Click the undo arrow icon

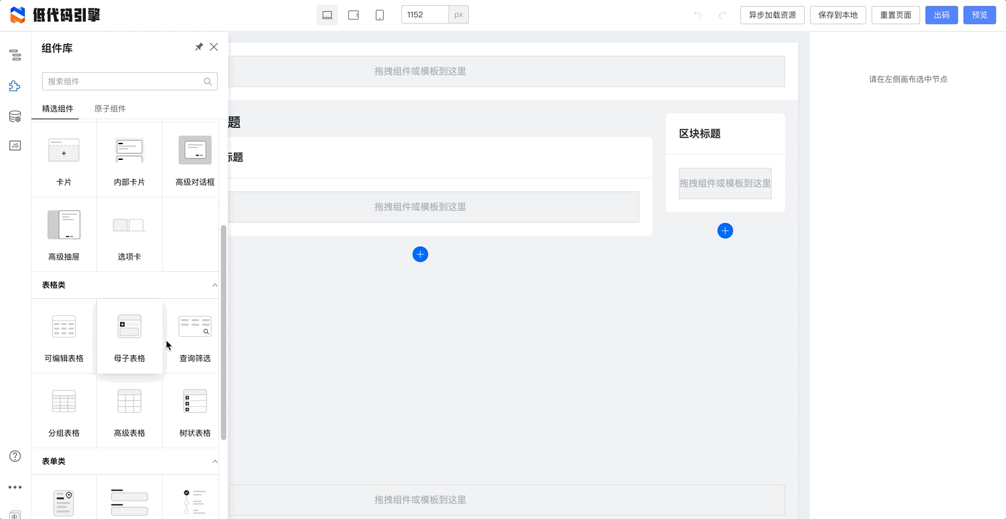pyautogui.click(x=698, y=15)
